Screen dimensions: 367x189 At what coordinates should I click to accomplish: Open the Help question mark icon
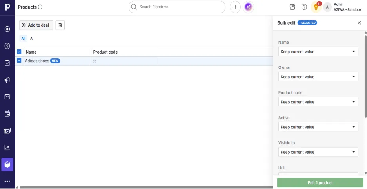point(304,7)
